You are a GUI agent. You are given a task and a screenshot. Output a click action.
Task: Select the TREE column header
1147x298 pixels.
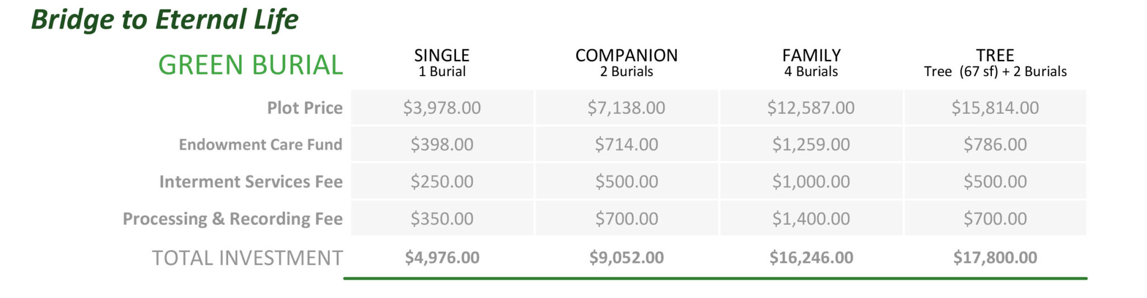coord(995,63)
